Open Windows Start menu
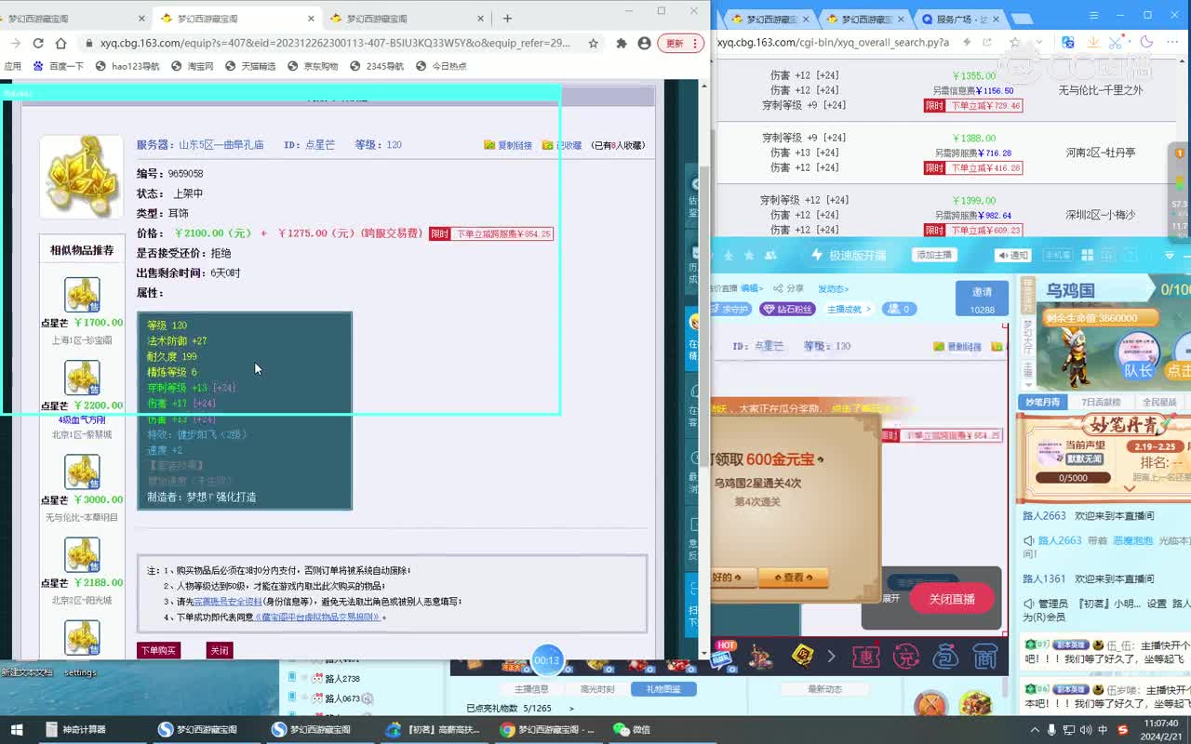 pos(16,729)
